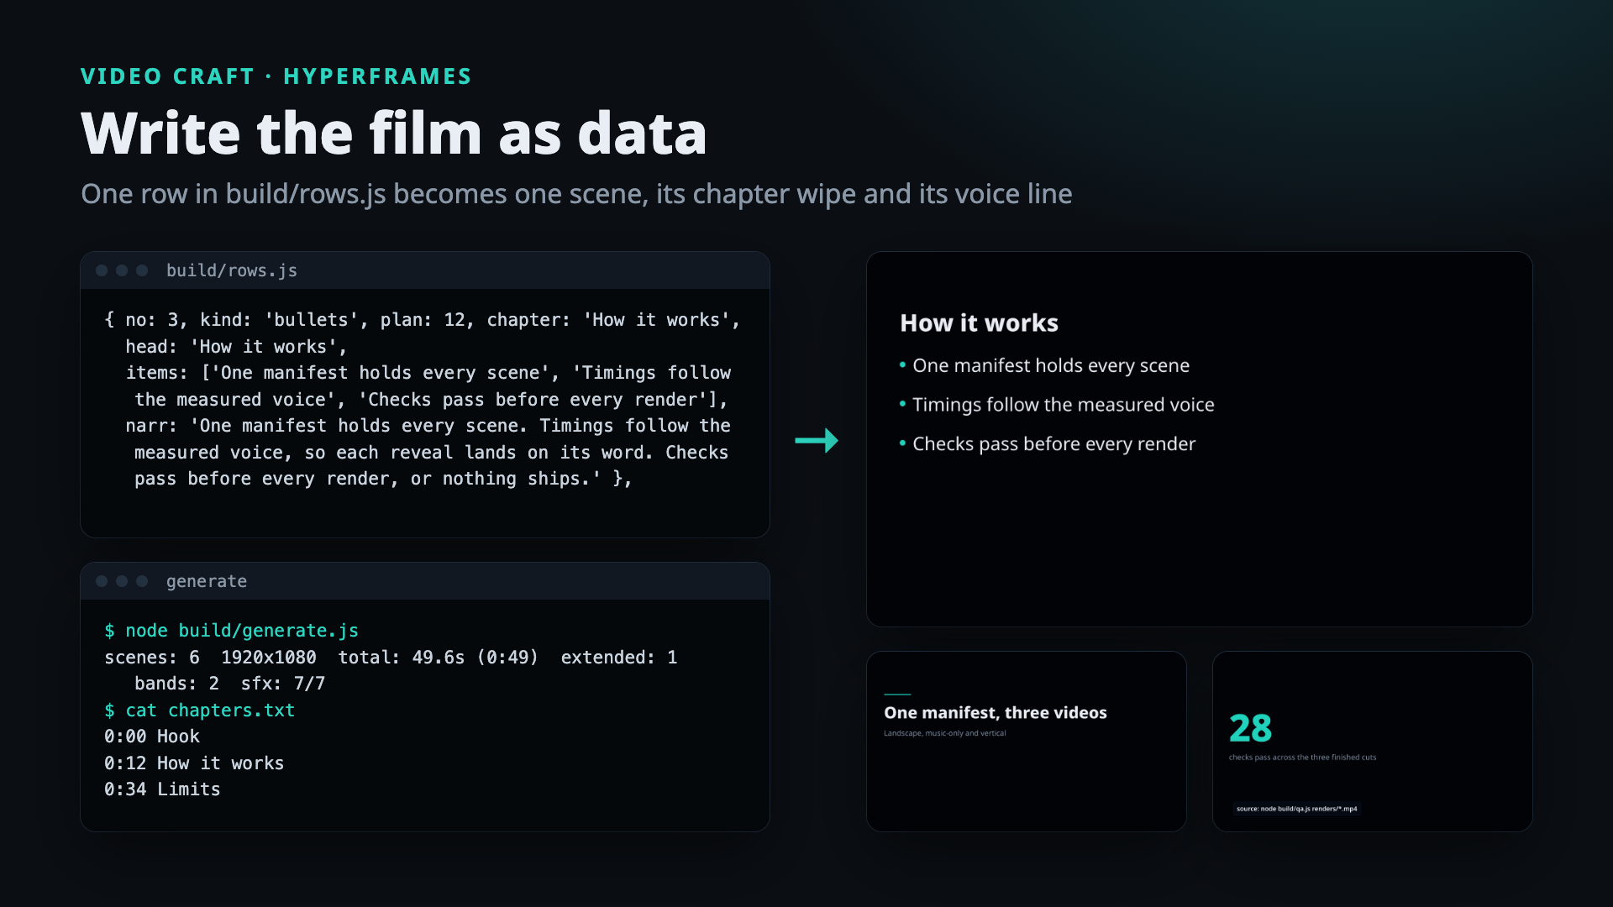Click the bullet 'Timings follow the measured voice'
Viewport: 1613px width, 907px height.
pos(1064,405)
